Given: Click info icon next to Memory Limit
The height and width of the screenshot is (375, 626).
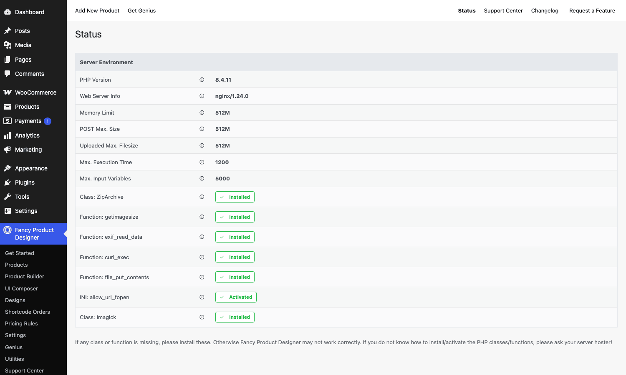Looking at the screenshot, I should coord(202,112).
